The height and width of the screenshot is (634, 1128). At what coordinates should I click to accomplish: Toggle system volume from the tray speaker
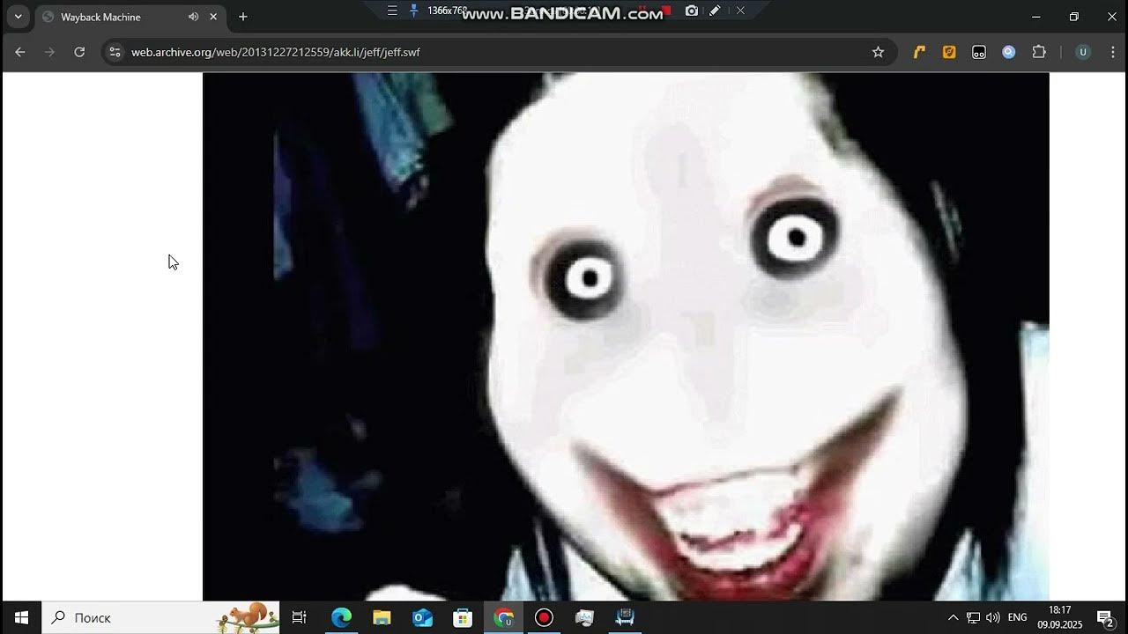pos(993,617)
